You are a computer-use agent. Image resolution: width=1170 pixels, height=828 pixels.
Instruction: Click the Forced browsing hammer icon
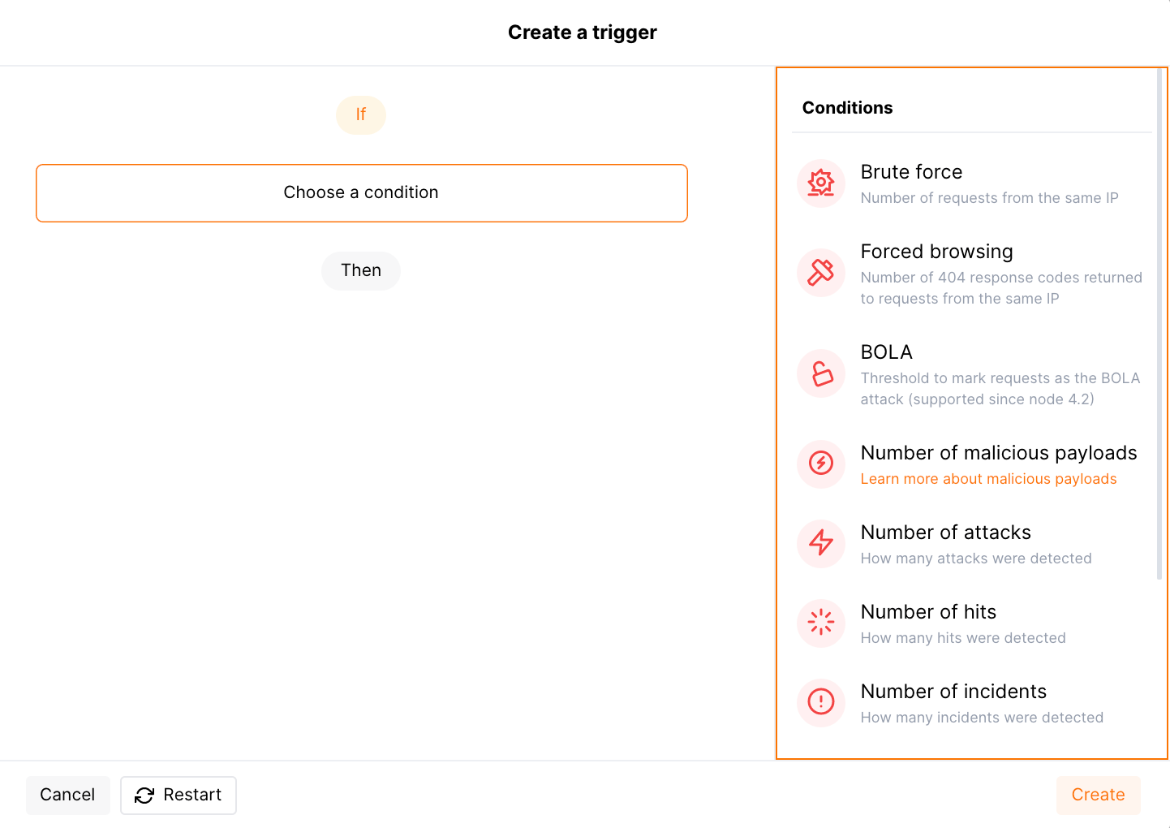coord(821,273)
